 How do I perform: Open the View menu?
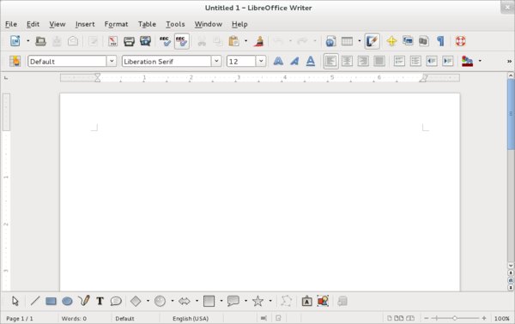(x=58, y=24)
